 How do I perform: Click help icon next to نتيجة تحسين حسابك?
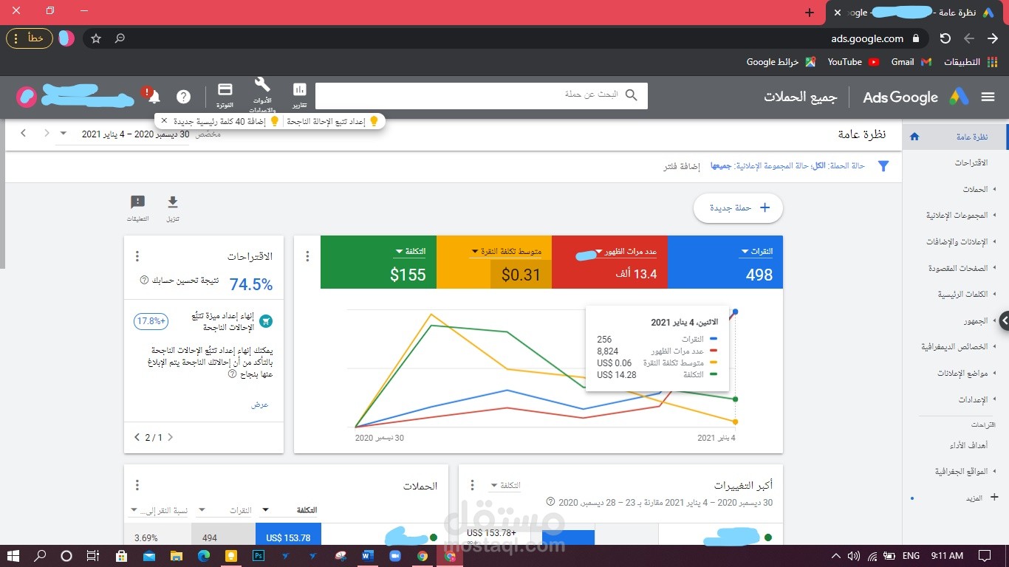pos(144,281)
